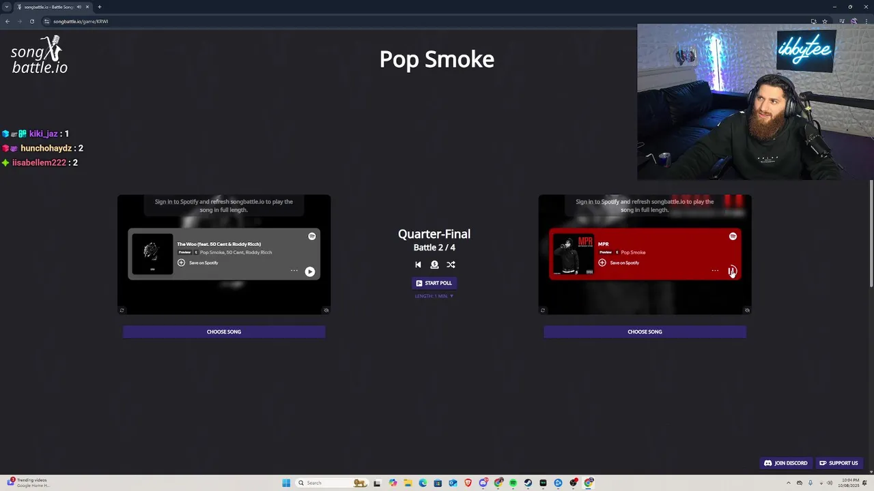Reload the browser page

point(31,21)
